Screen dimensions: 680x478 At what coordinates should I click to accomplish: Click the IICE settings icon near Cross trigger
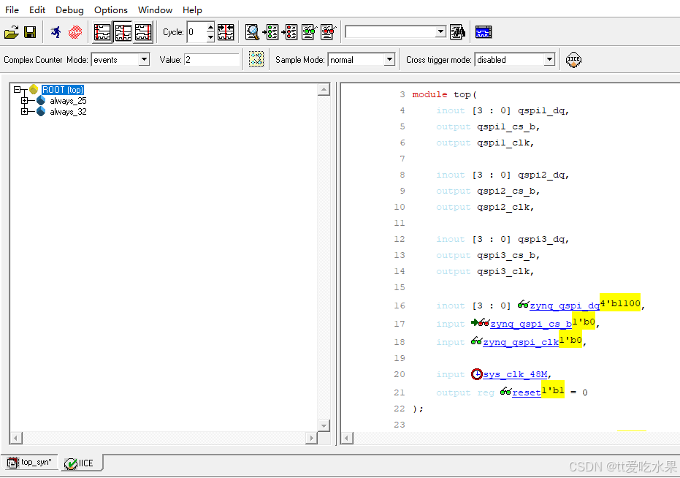tap(573, 59)
